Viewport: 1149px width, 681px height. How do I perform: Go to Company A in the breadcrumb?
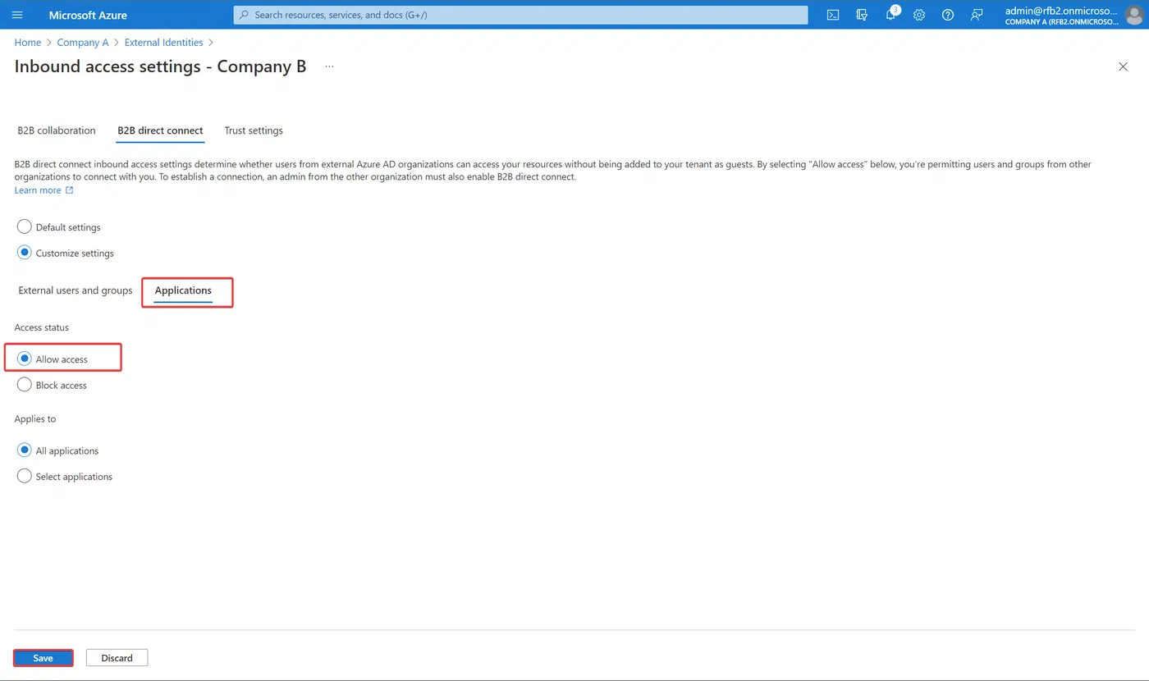[x=83, y=43]
